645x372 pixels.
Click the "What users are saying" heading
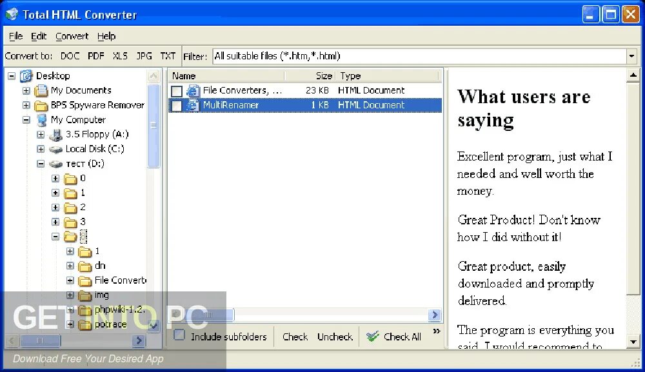[524, 108]
